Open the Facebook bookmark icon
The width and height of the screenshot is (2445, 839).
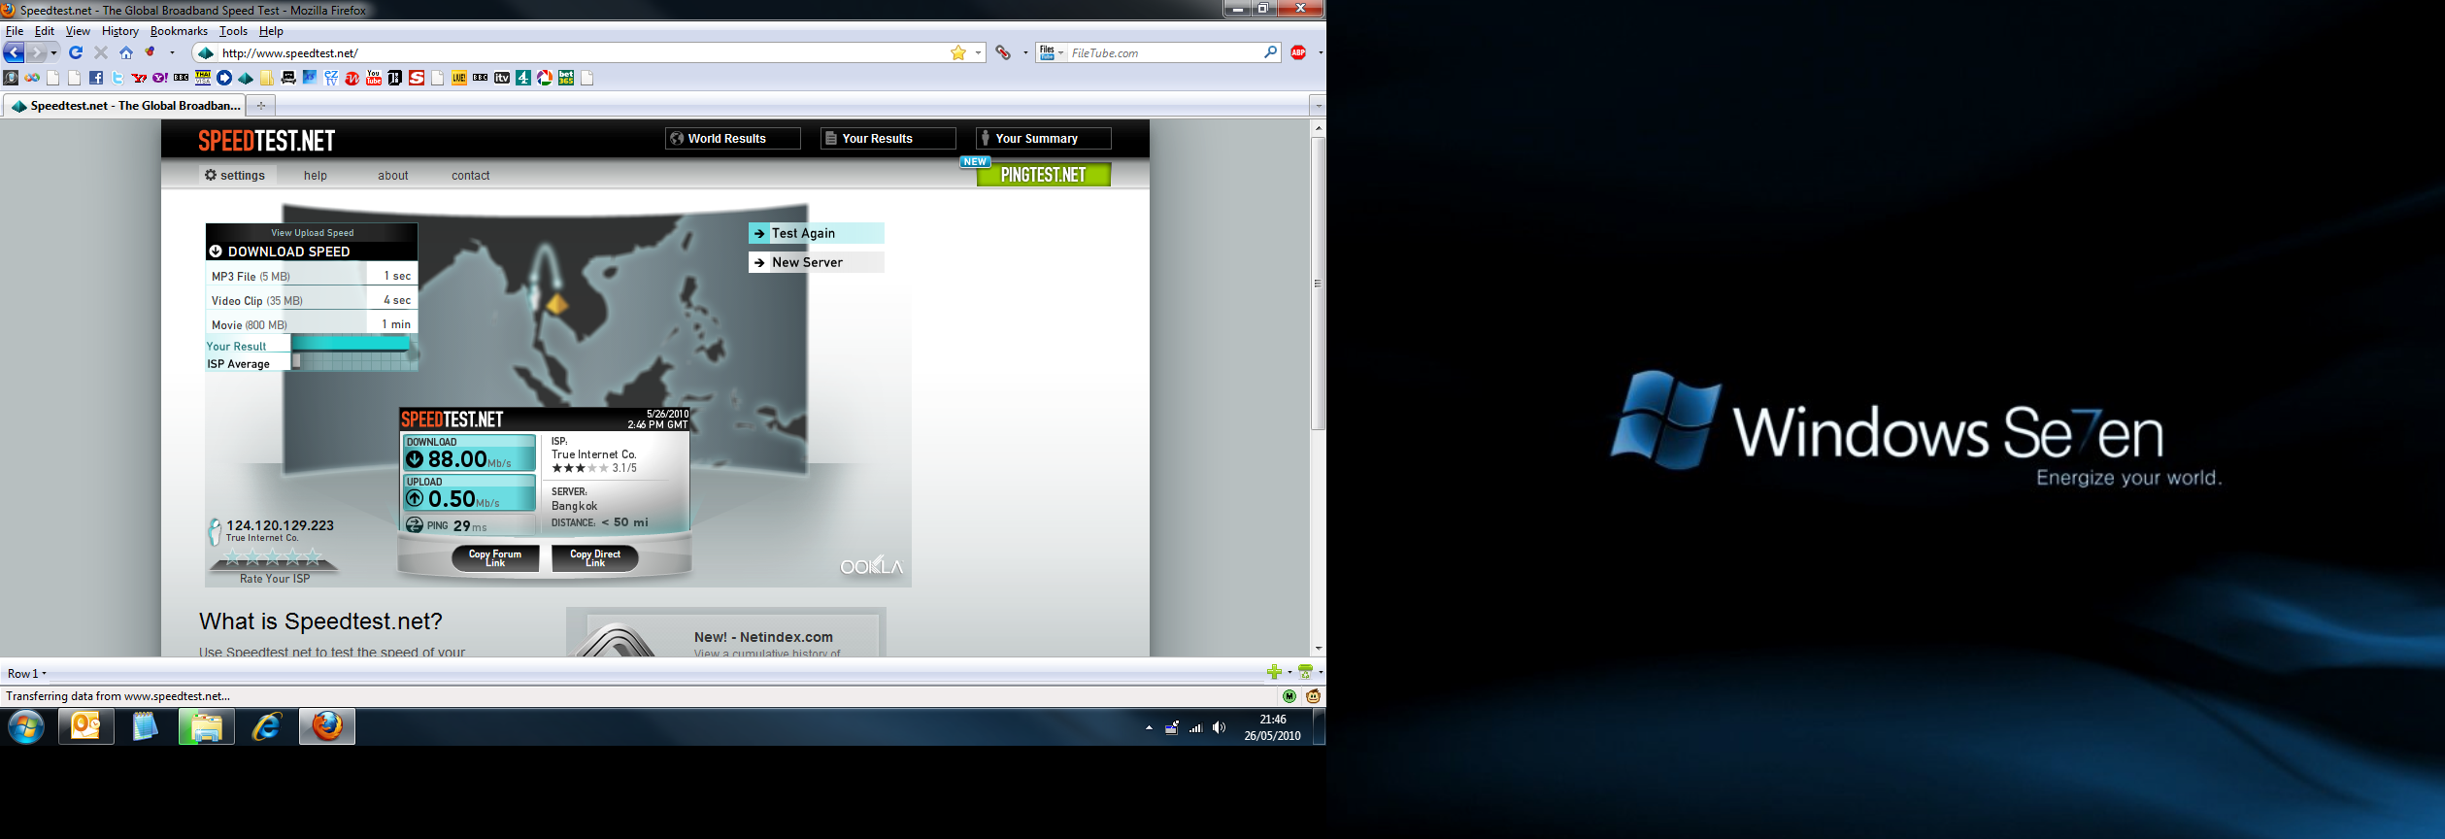96,78
